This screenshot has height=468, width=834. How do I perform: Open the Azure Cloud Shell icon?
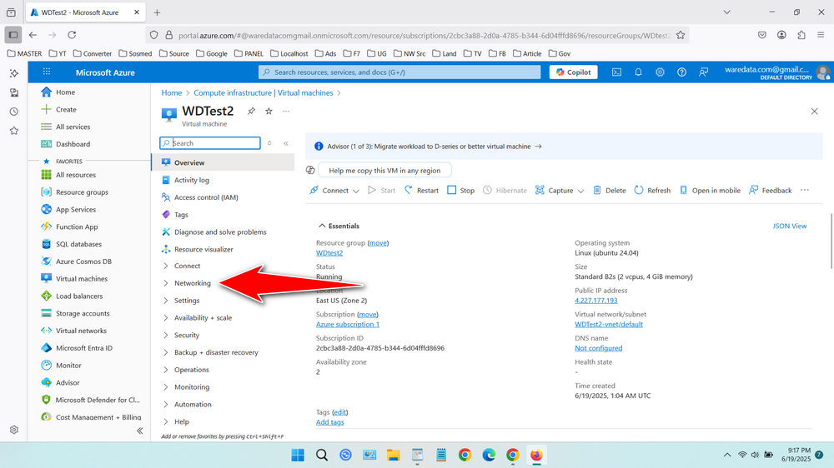pyautogui.click(x=616, y=72)
